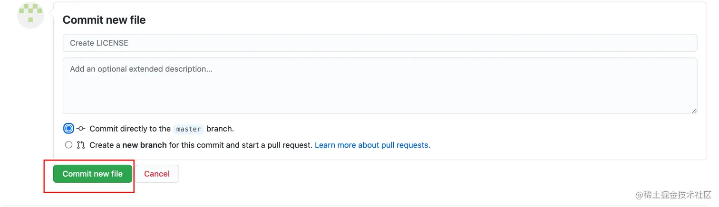Click the word 'branch.' after master
719x207 pixels.
click(x=220, y=129)
